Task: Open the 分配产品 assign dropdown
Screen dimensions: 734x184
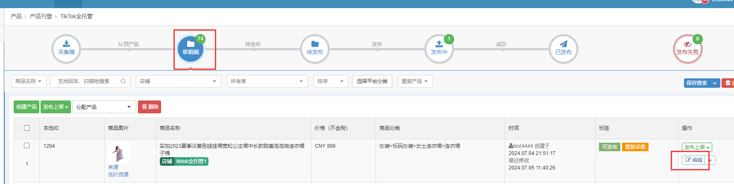Action: click(x=104, y=107)
